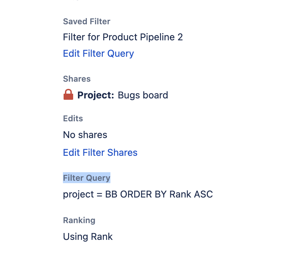Select the BB project key in the query

(112, 194)
